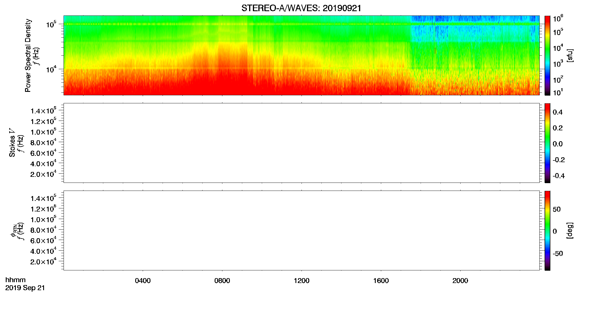Viewport: 603px width, 310px height.
Task: Select the [deg] color bar unit label
Action: pyautogui.click(x=570, y=230)
